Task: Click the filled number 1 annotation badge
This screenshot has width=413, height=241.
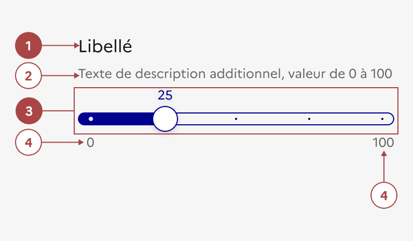Action: [29, 45]
